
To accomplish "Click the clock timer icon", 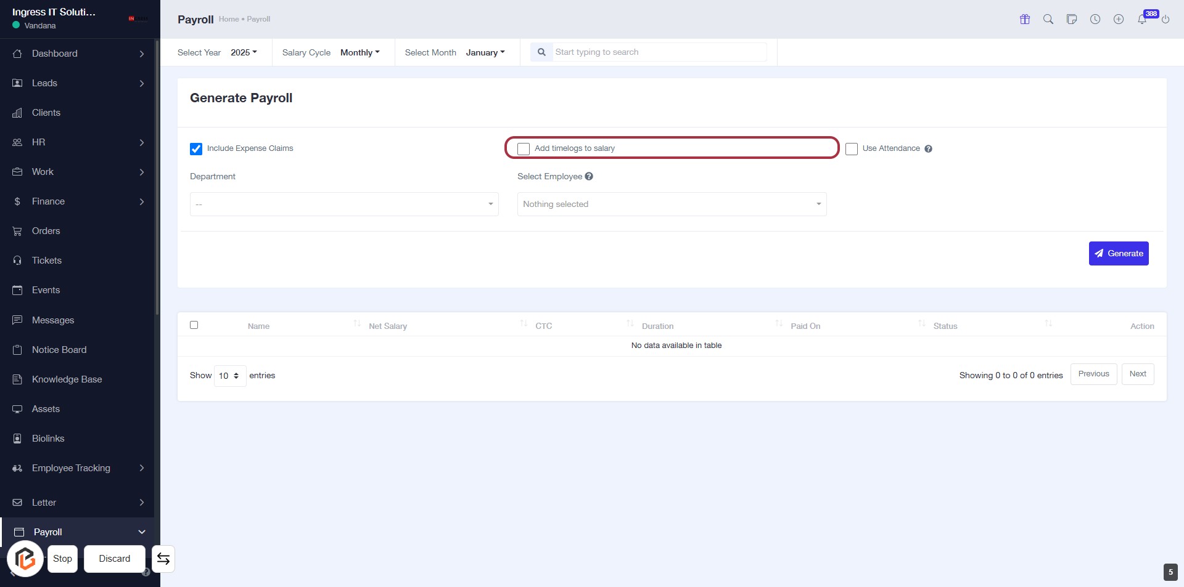I will [1095, 19].
